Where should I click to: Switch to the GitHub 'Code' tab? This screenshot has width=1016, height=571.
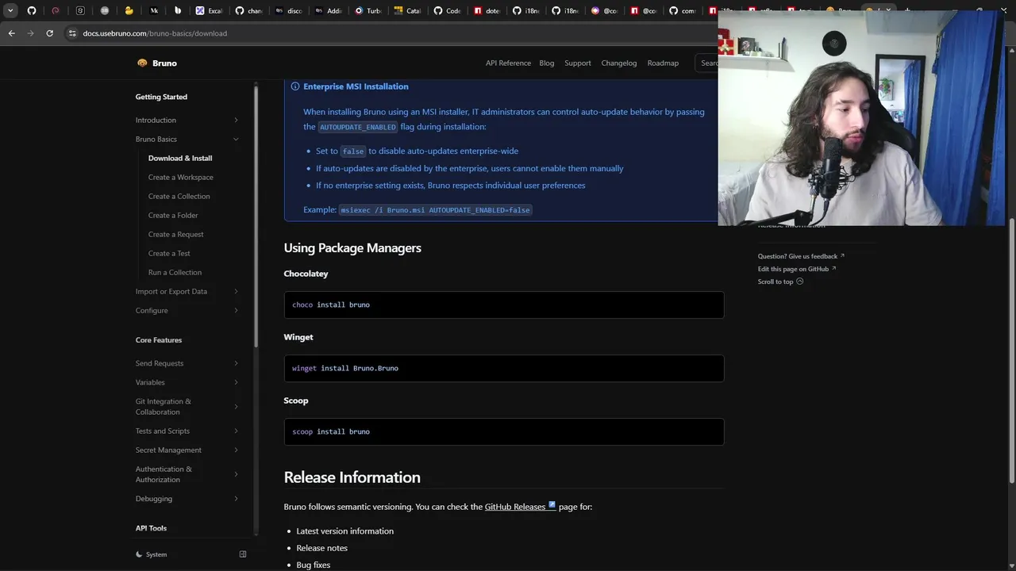click(447, 11)
